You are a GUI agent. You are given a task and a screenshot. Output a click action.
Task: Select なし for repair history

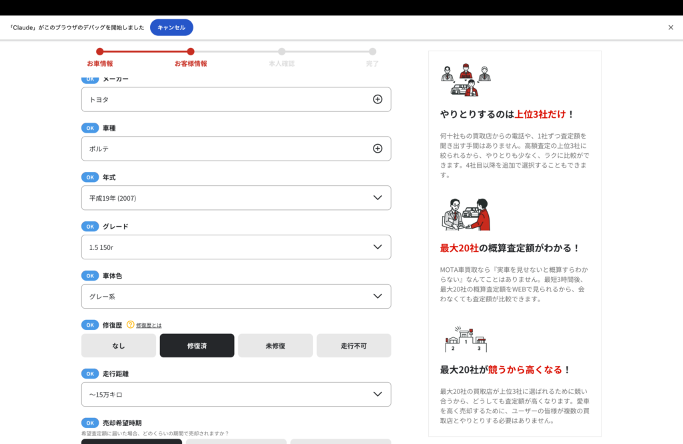coord(119,346)
